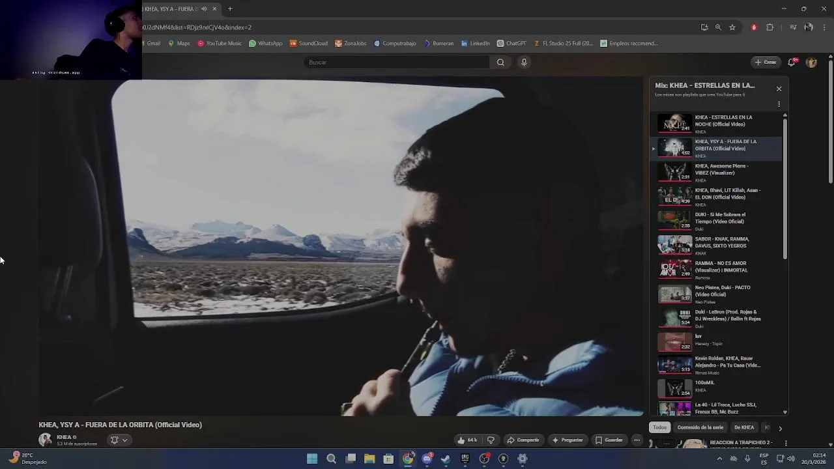Play 100oMIL by KHEA in playlist
The width and height of the screenshot is (834, 469).
coord(717,390)
